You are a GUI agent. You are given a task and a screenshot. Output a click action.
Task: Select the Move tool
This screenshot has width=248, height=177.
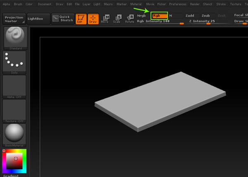coord(105,19)
